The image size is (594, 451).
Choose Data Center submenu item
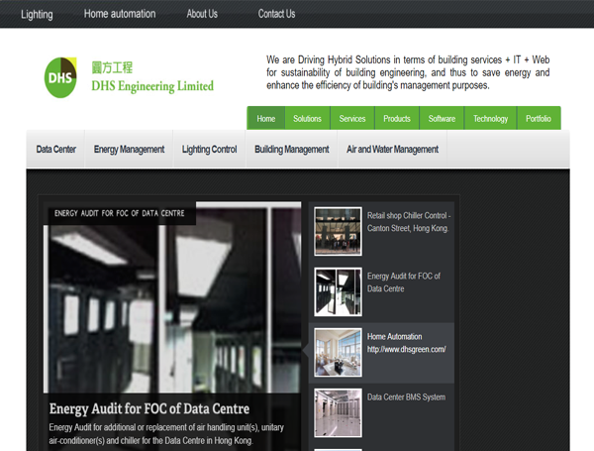[x=56, y=149]
